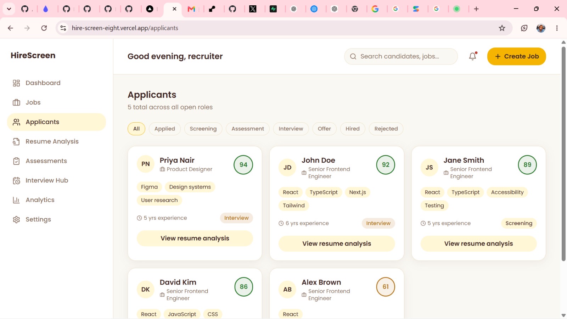Switch to the Gmail browser tab

tap(191, 9)
